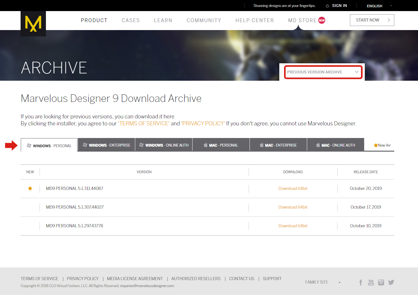Image resolution: width=418 pixels, height=295 pixels.
Task: Expand the Family Site dropdown
Action: [x=323, y=282]
